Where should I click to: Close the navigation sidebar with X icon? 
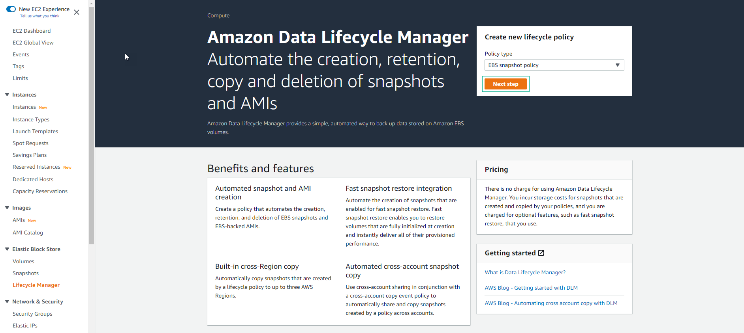(77, 12)
